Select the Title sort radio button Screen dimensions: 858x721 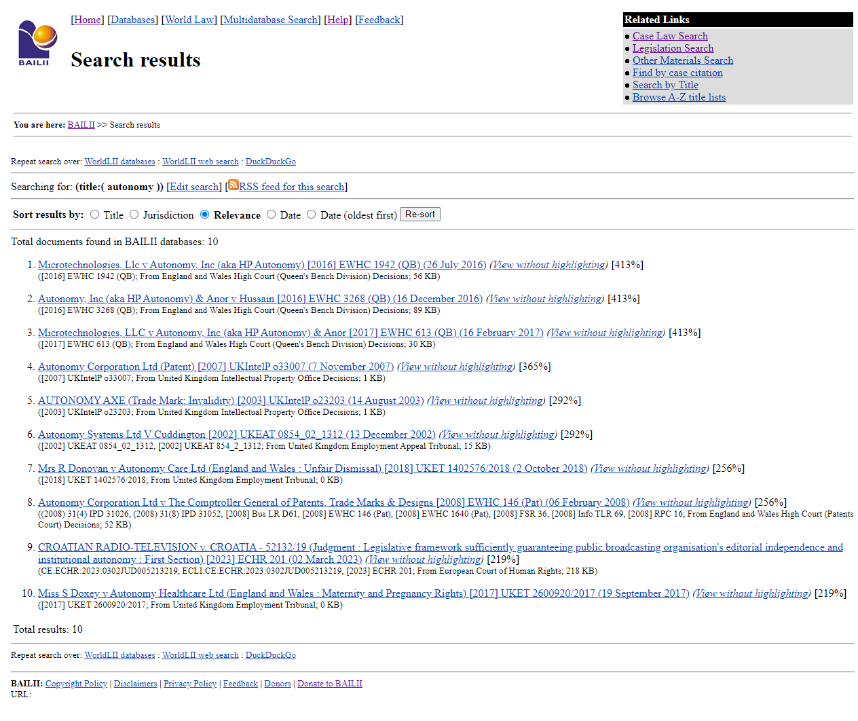pyautogui.click(x=95, y=215)
